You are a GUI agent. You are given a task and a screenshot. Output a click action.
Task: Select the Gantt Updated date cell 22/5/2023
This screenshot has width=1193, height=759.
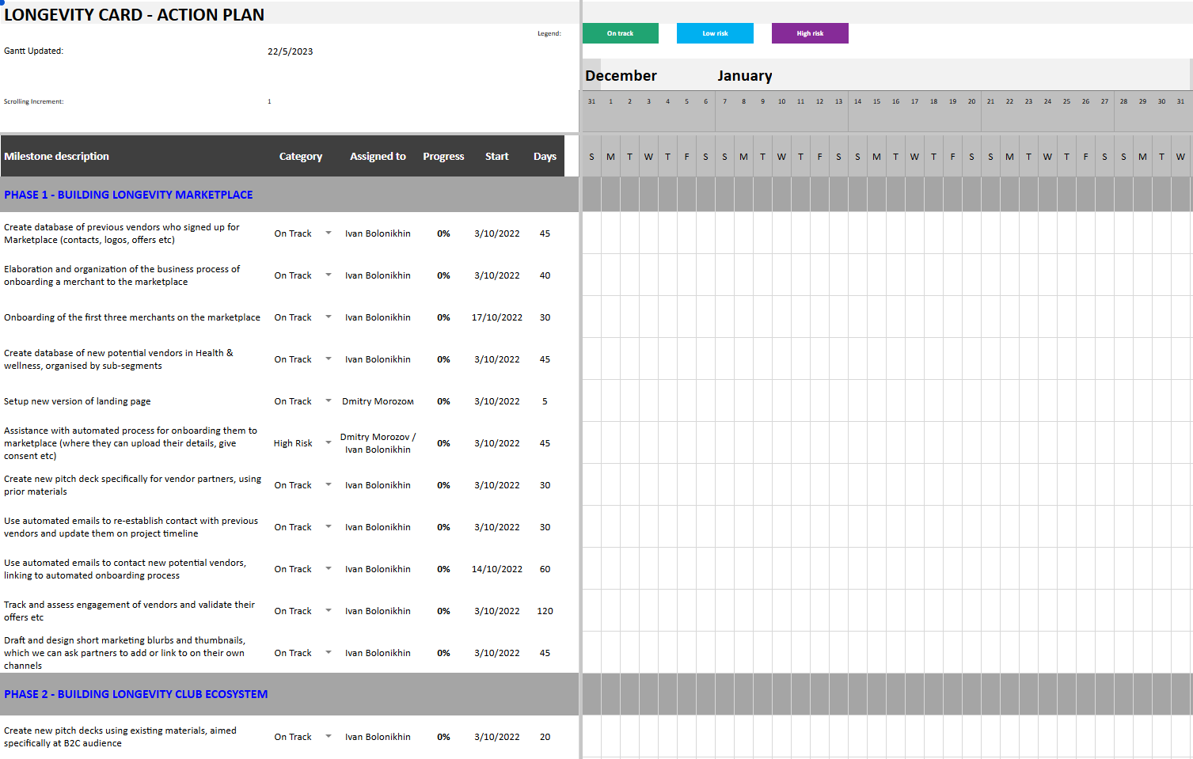point(290,51)
